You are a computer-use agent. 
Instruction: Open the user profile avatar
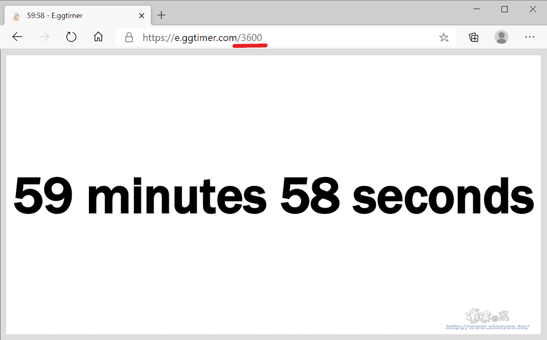tap(501, 37)
